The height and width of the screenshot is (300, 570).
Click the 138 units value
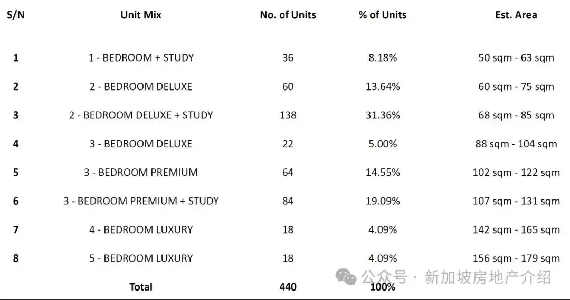point(288,115)
